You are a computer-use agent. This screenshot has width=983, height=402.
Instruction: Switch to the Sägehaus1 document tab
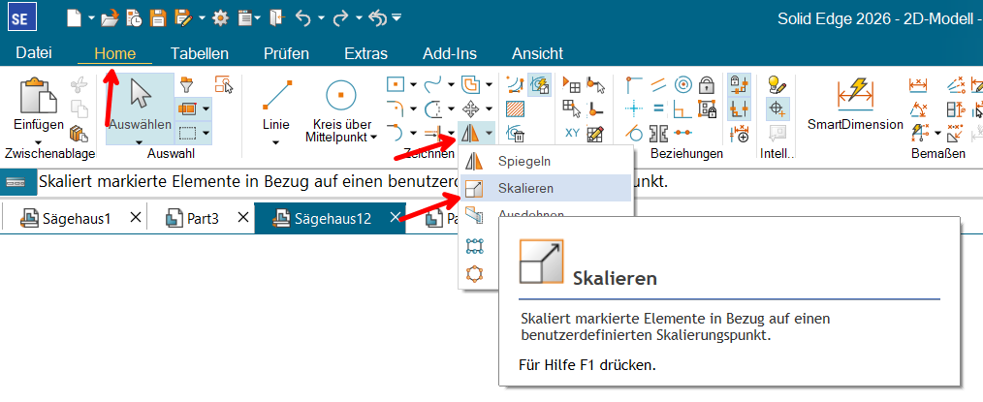tap(65, 219)
